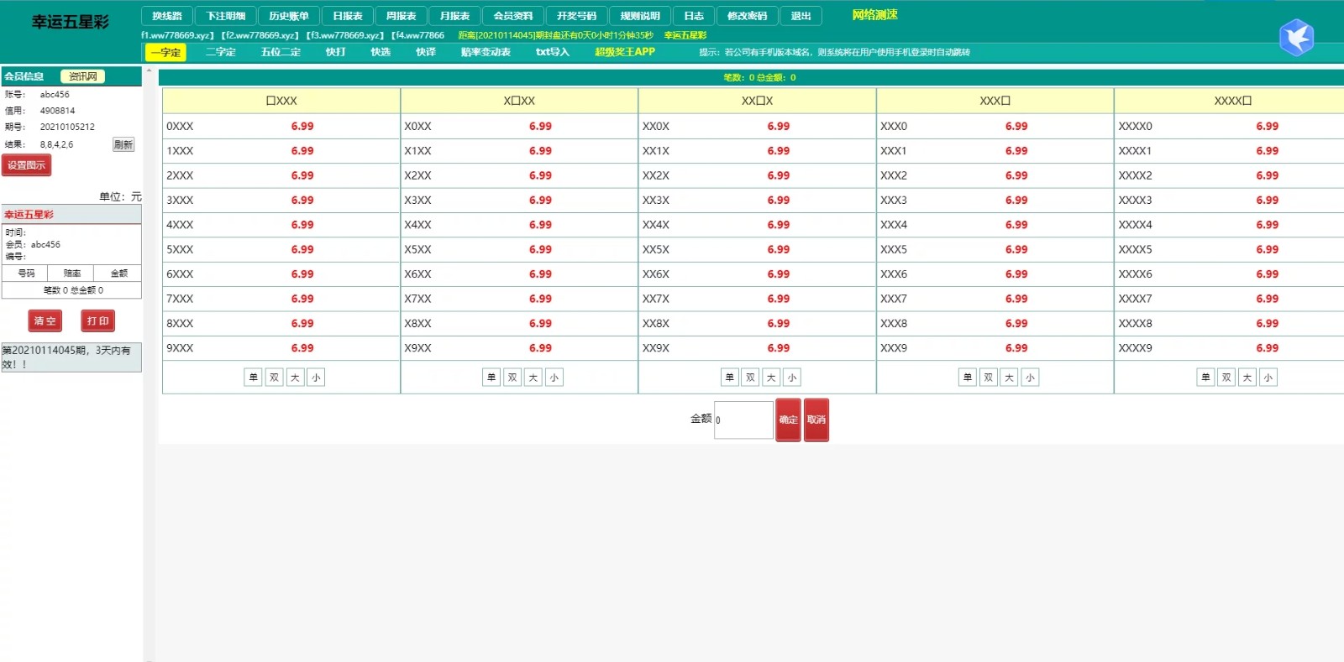
Task: Click the 网络测速 network speed link
Action: [874, 15]
